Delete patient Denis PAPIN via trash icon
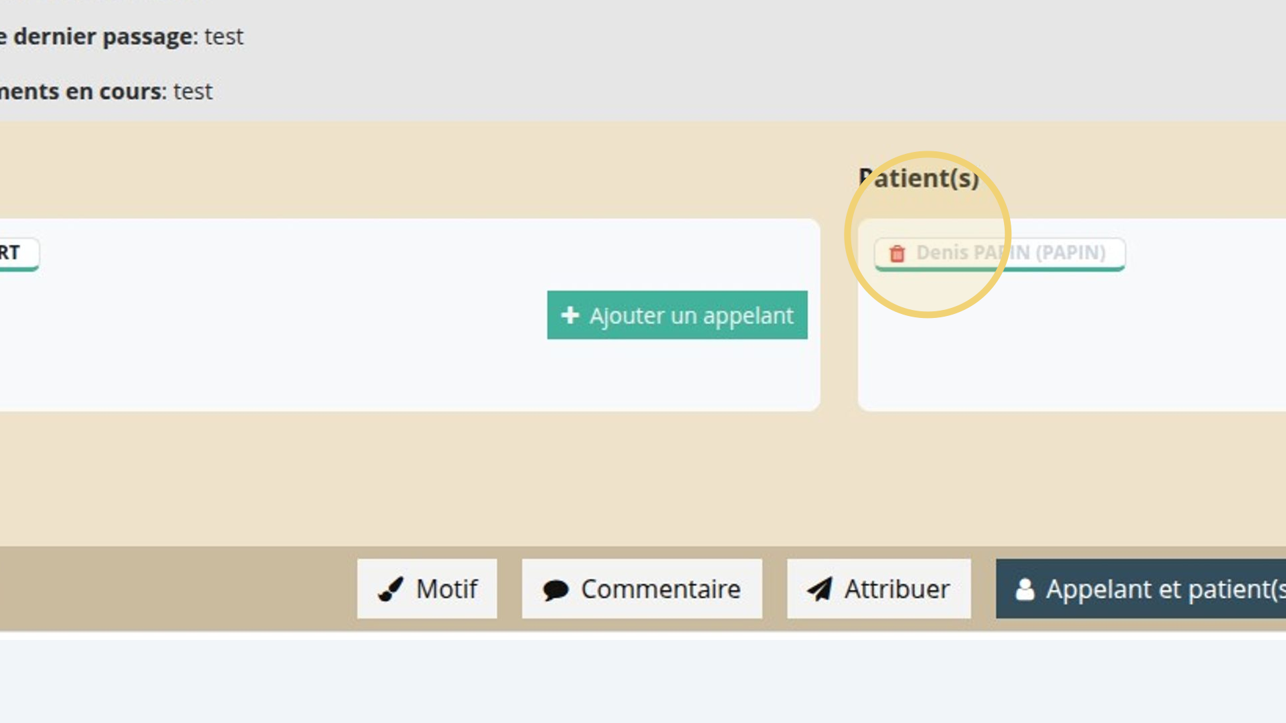 [x=897, y=254]
